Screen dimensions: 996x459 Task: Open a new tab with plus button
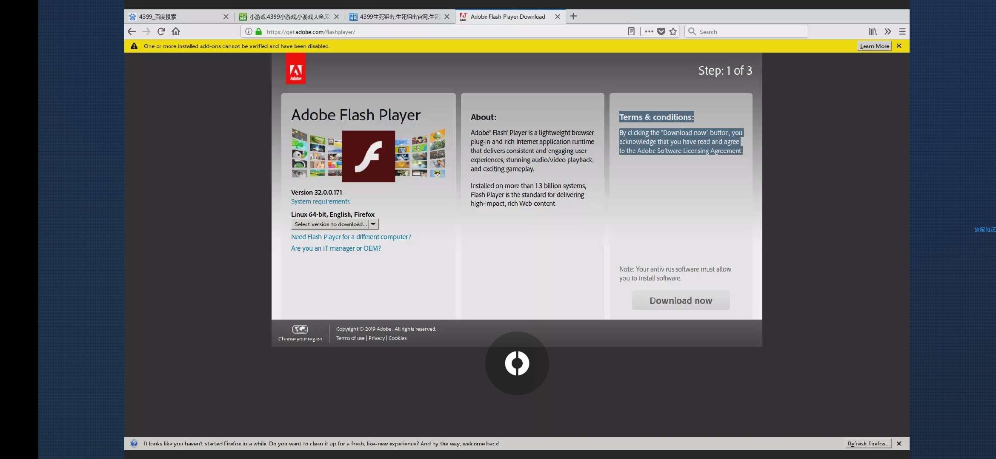tap(573, 16)
